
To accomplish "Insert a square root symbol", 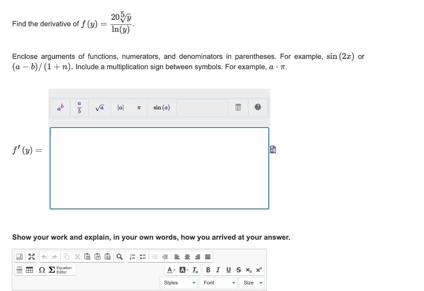I will pos(99,107).
